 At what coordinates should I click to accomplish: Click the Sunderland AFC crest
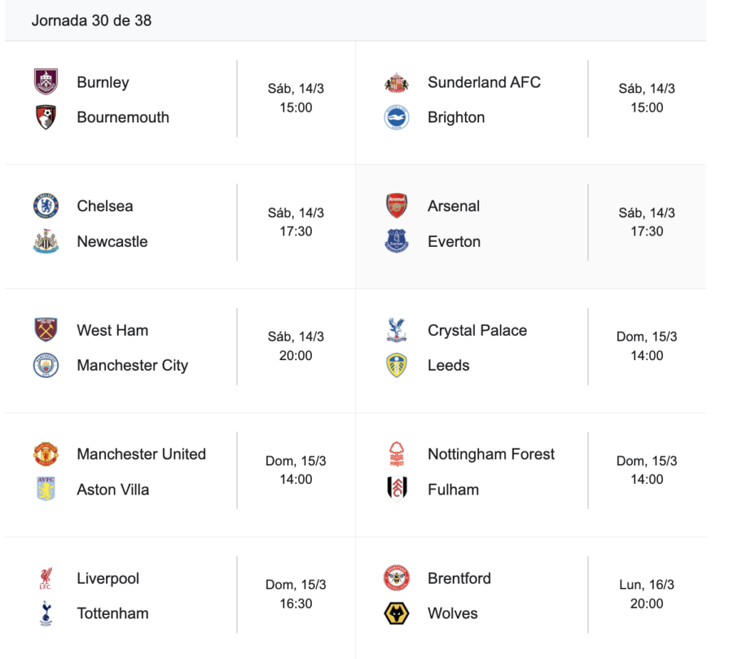[x=397, y=82]
